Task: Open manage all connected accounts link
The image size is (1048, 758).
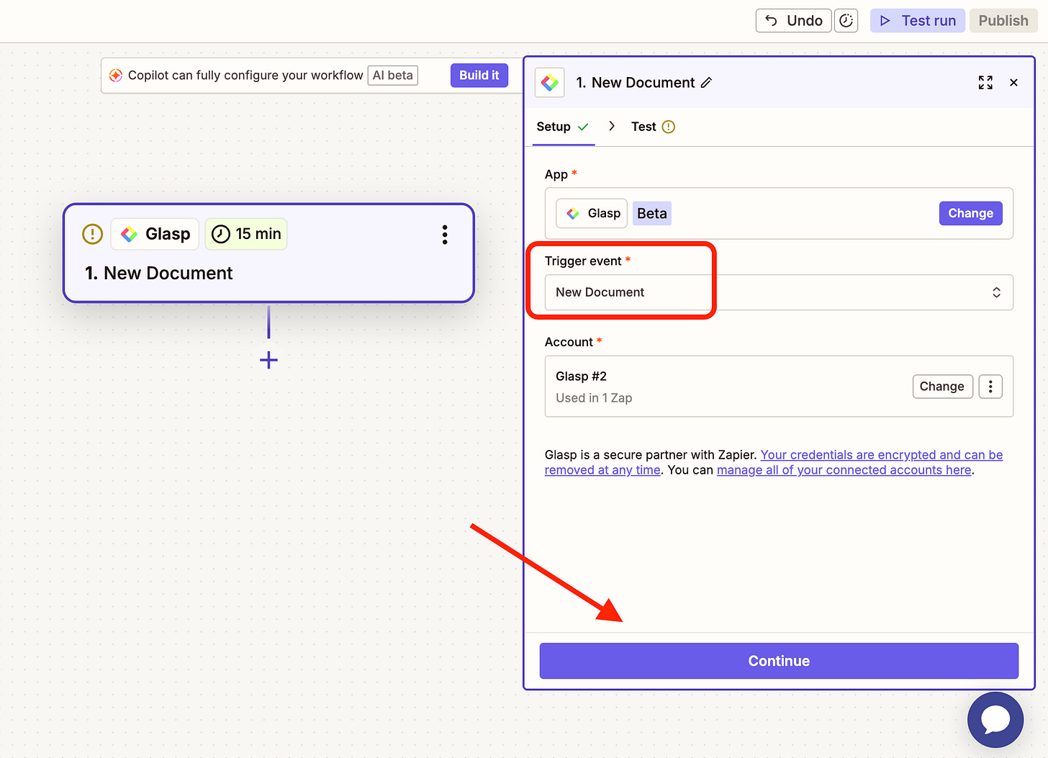Action: click(x=844, y=470)
